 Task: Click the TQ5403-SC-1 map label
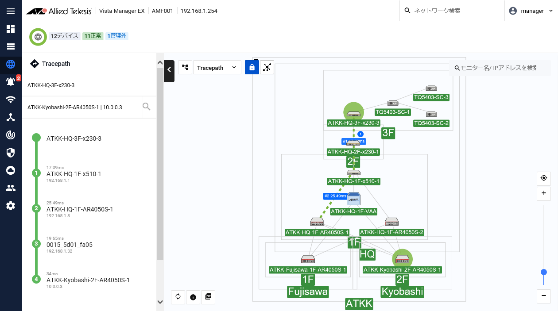[x=393, y=112]
